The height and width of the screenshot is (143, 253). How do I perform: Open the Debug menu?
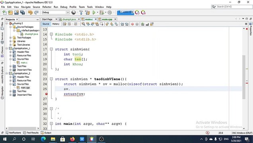click(x=64, y=7)
